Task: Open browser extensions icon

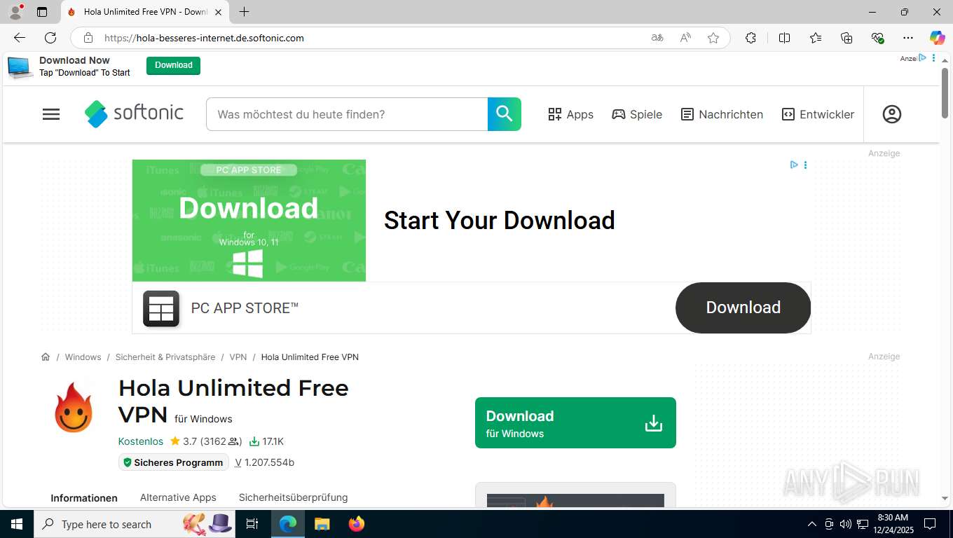Action: pyautogui.click(x=750, y=38)
